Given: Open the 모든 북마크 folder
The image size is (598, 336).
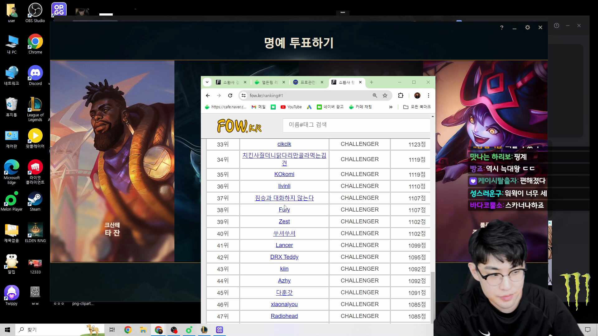Looking at the screenshot, I should click(417, 107).
